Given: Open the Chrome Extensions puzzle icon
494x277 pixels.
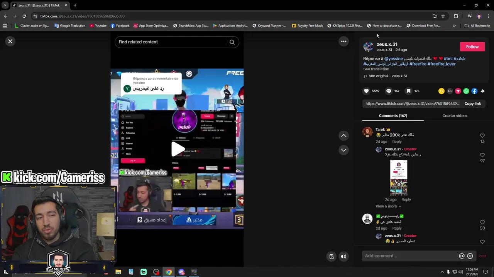Looking at the screenshot, I should pos(456,16).
